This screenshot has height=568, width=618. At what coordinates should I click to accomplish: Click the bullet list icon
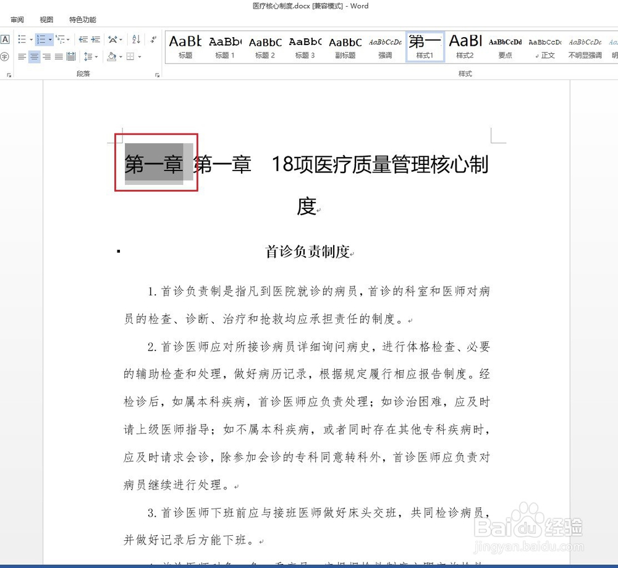point(22,40)
